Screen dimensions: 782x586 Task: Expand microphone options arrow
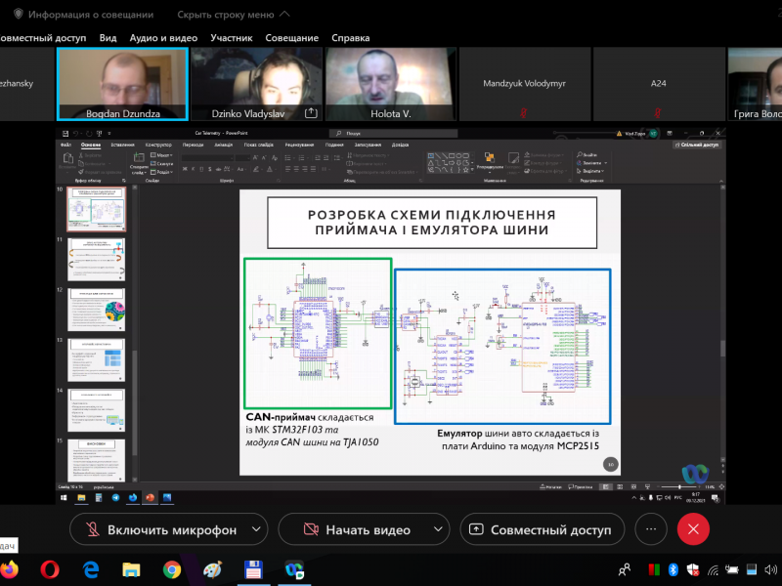click(x=256, y=529)
